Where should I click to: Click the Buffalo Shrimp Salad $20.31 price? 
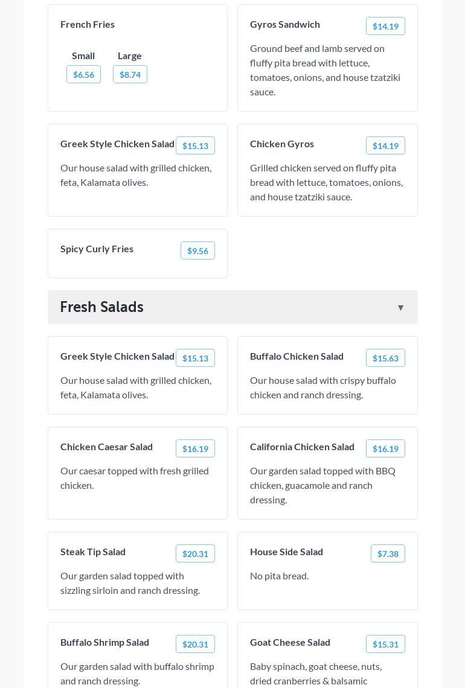click(195, 644)
